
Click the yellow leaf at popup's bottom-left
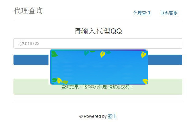[59, 81]
